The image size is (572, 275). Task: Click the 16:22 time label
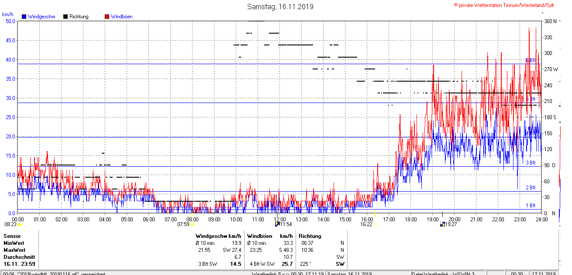click(x=366, y=224)
